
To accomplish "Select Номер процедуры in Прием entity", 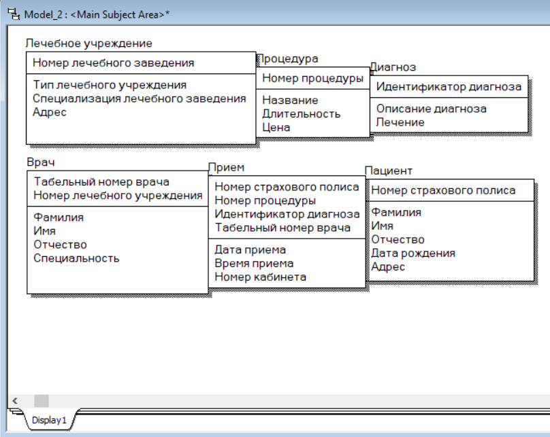I will pos(265,200).
